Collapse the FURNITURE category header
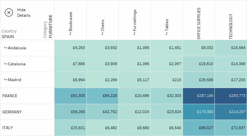This screenshot has width=247, height=136. pos(50,26)
